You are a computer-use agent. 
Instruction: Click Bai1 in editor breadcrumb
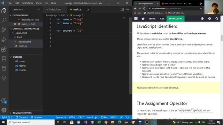(x=63, y=15)
